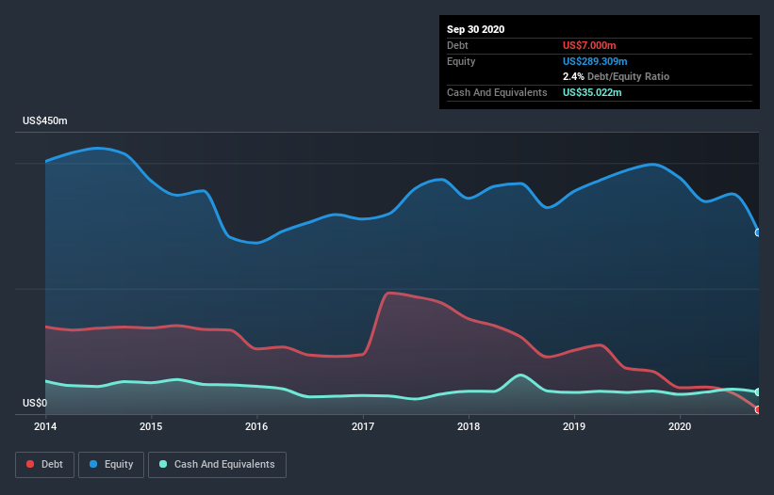Select the 2016 x-axis label
Viewport: 774px width, 495px height.
[x=256, y=426]
